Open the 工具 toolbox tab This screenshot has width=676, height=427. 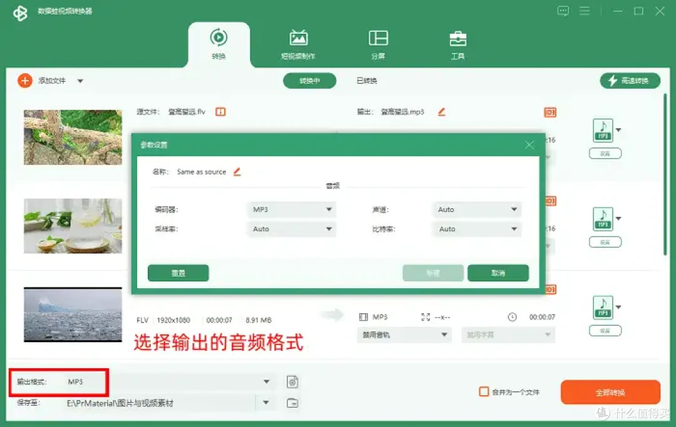point(458,45)
